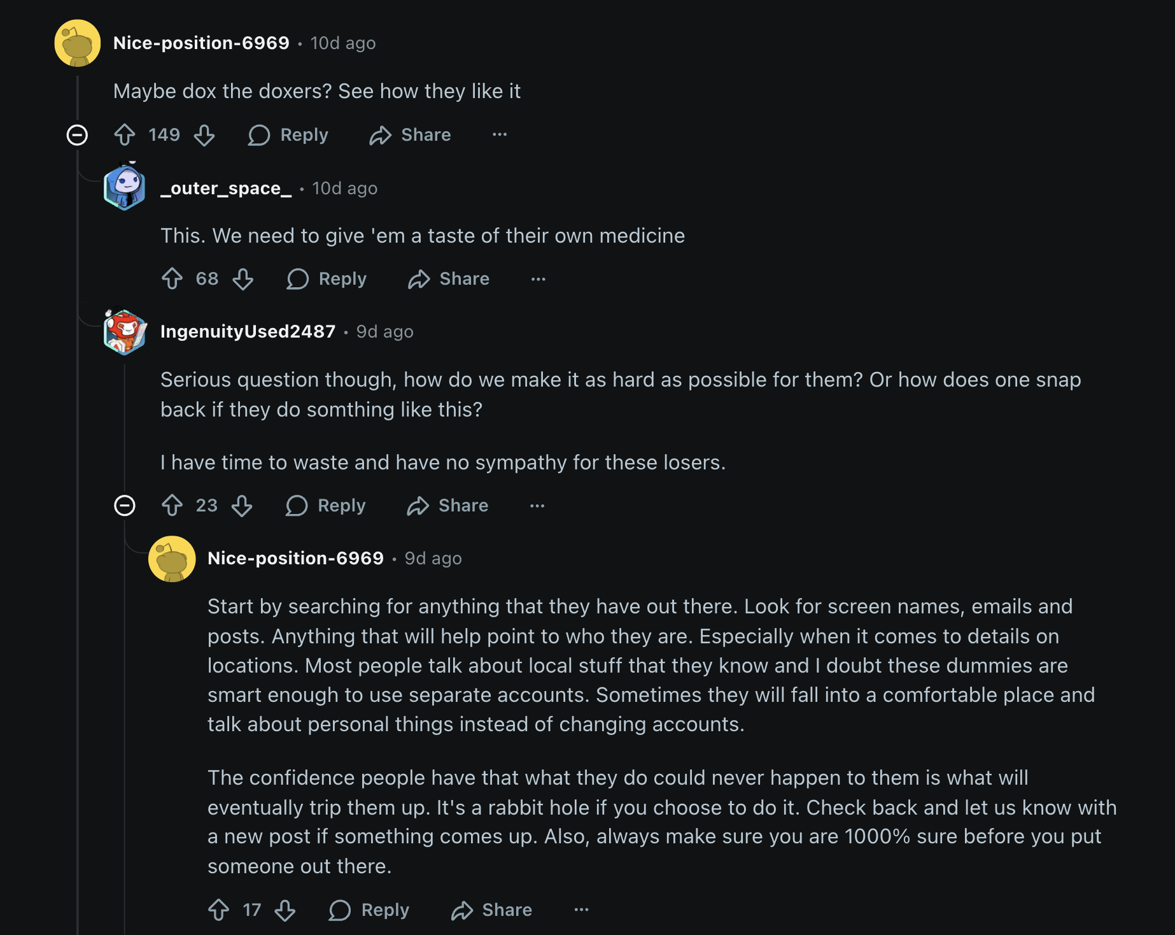Open IngenuityUsed2487 username link
The height and width of the screenshot is (935, 1175).
(x=248, y=332)
